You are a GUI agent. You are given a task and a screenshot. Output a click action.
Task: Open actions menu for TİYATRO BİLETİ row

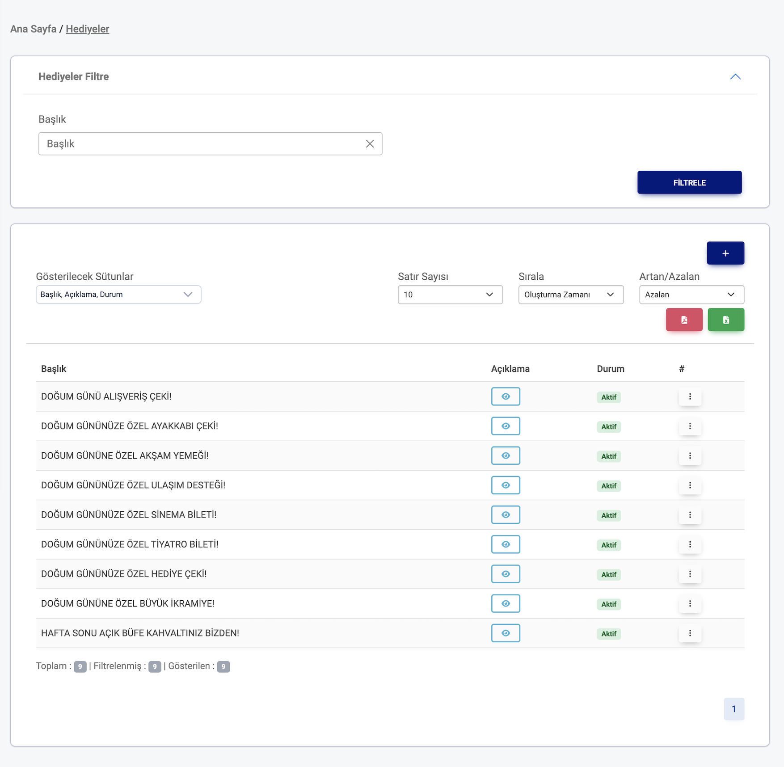pos(690,544)
